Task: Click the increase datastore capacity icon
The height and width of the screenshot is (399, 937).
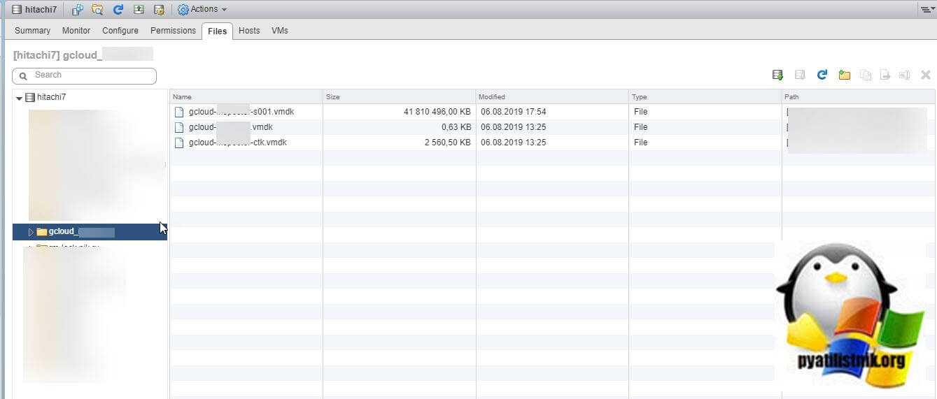Action: tap(139, 9)
